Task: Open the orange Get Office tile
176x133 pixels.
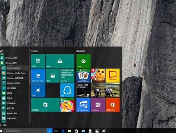Action: tap(112, 105)
